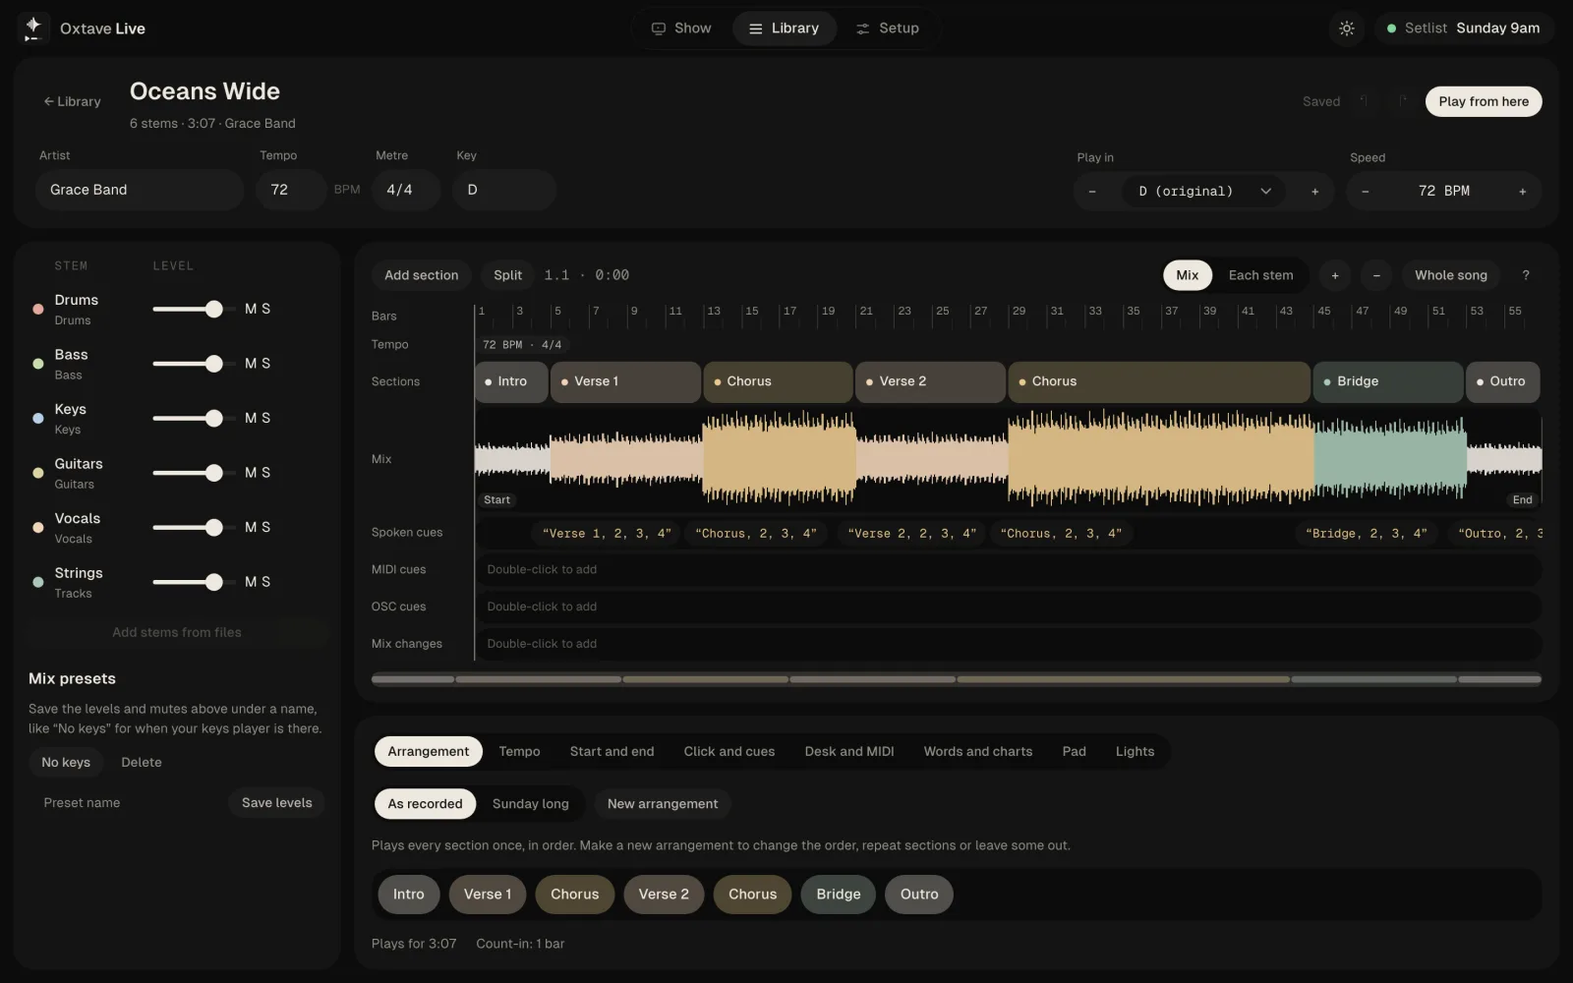
Task: Click the Verse 2 arrangement chip
Action: click(664, 895)
